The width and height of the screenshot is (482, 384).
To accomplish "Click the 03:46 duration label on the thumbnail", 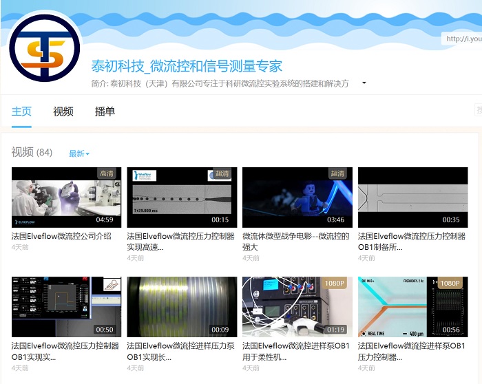I will (x=335, y=220).
